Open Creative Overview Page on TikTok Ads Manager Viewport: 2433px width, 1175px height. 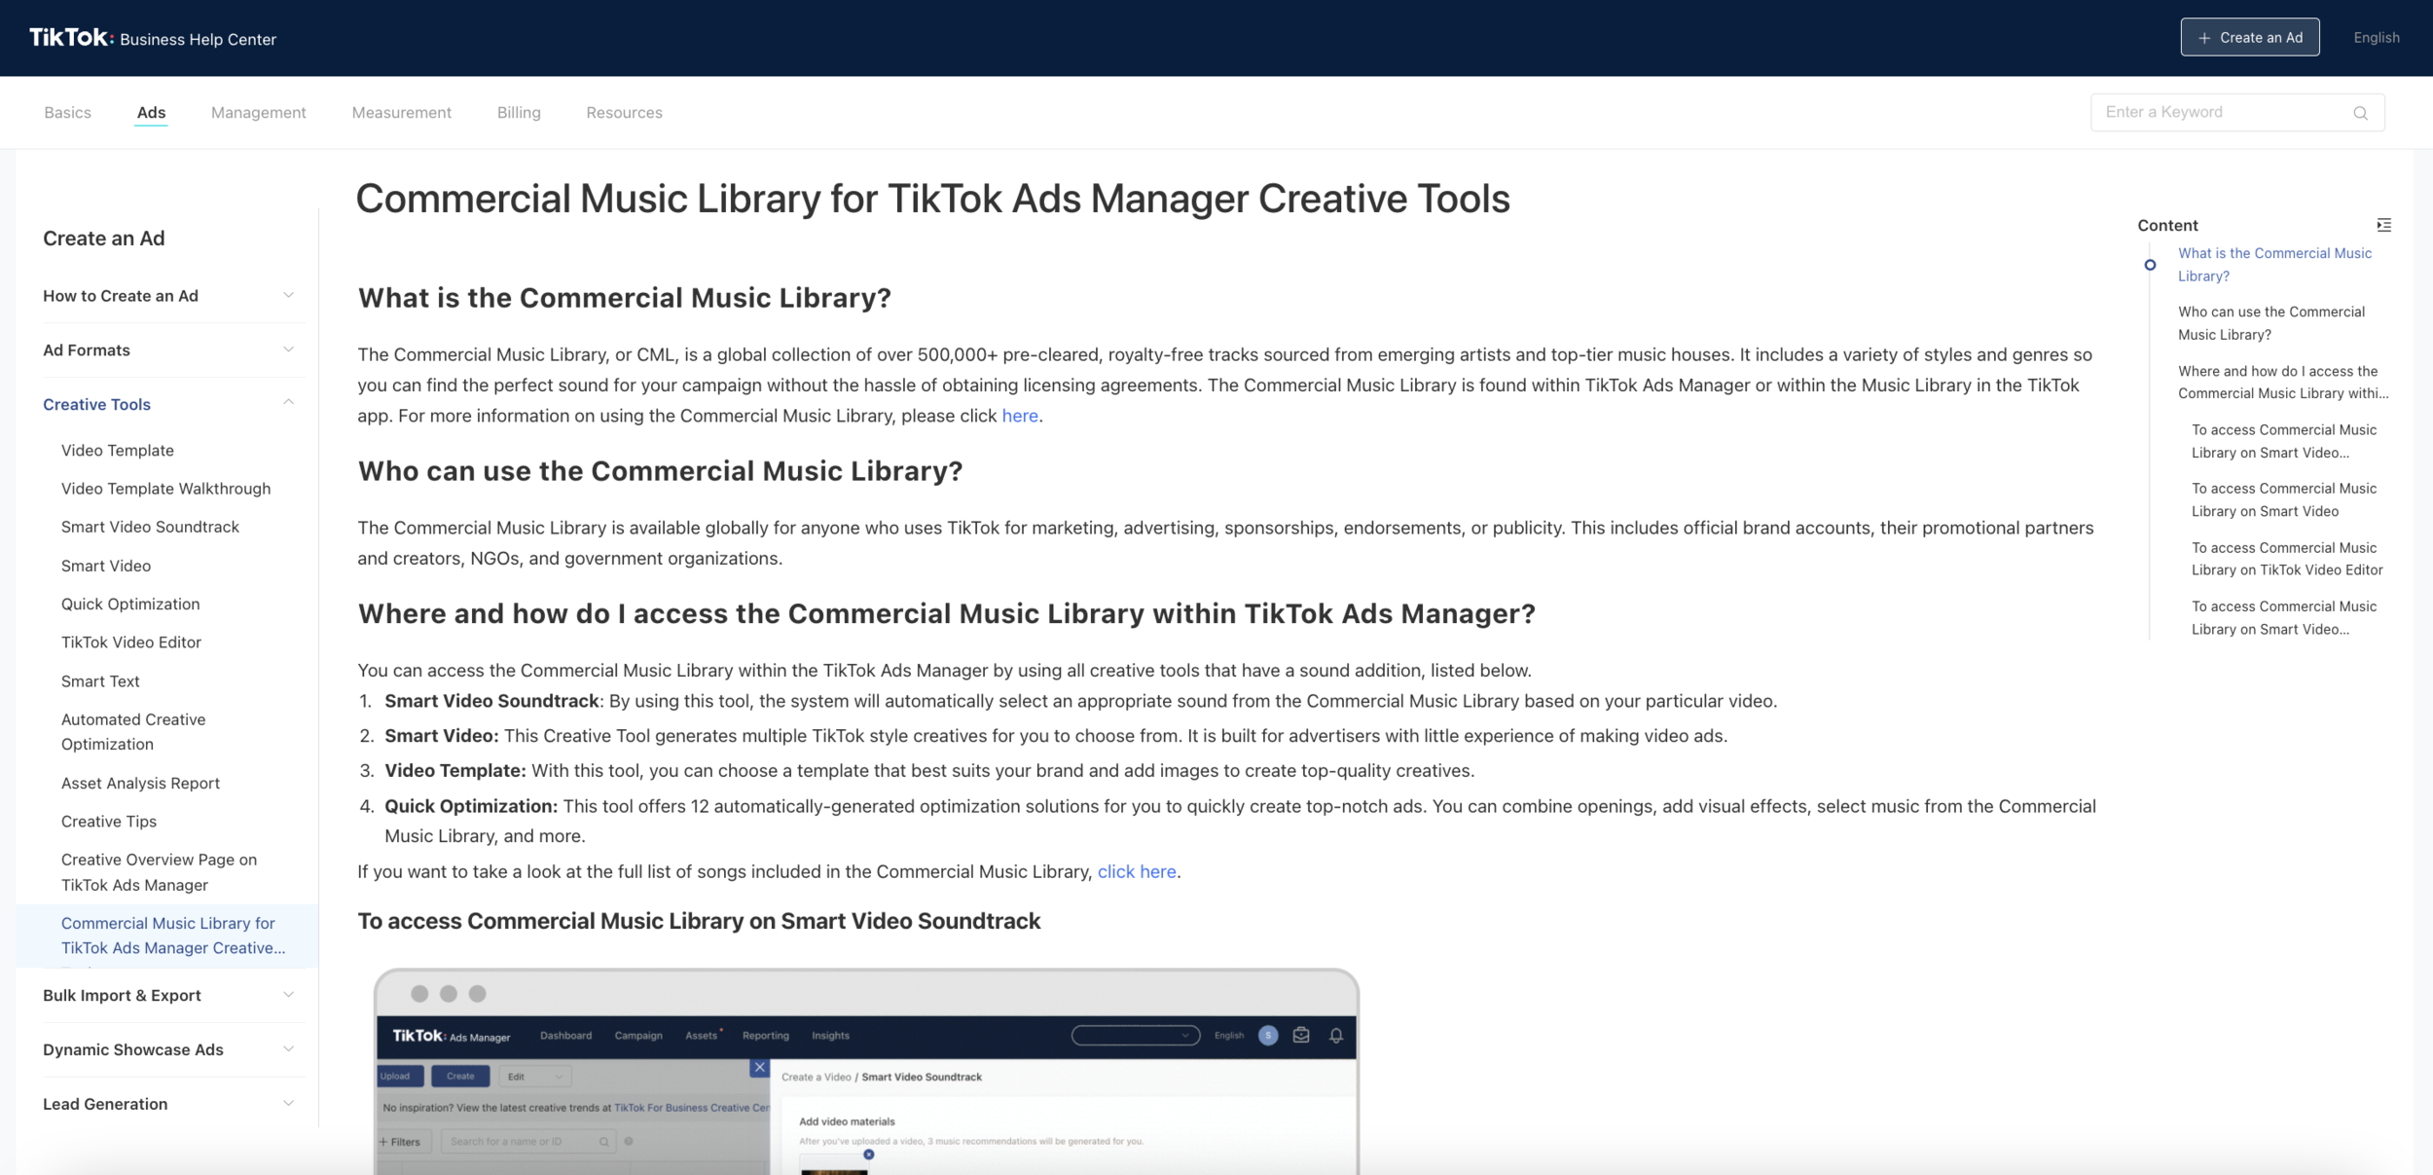[x=159, y=872]
